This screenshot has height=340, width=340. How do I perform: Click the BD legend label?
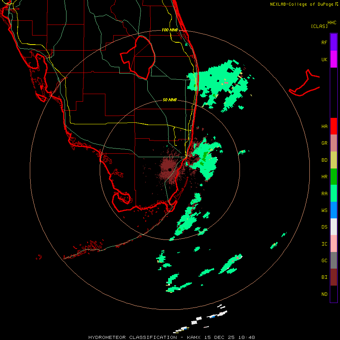pyautogui.click(x=324, y=160)
